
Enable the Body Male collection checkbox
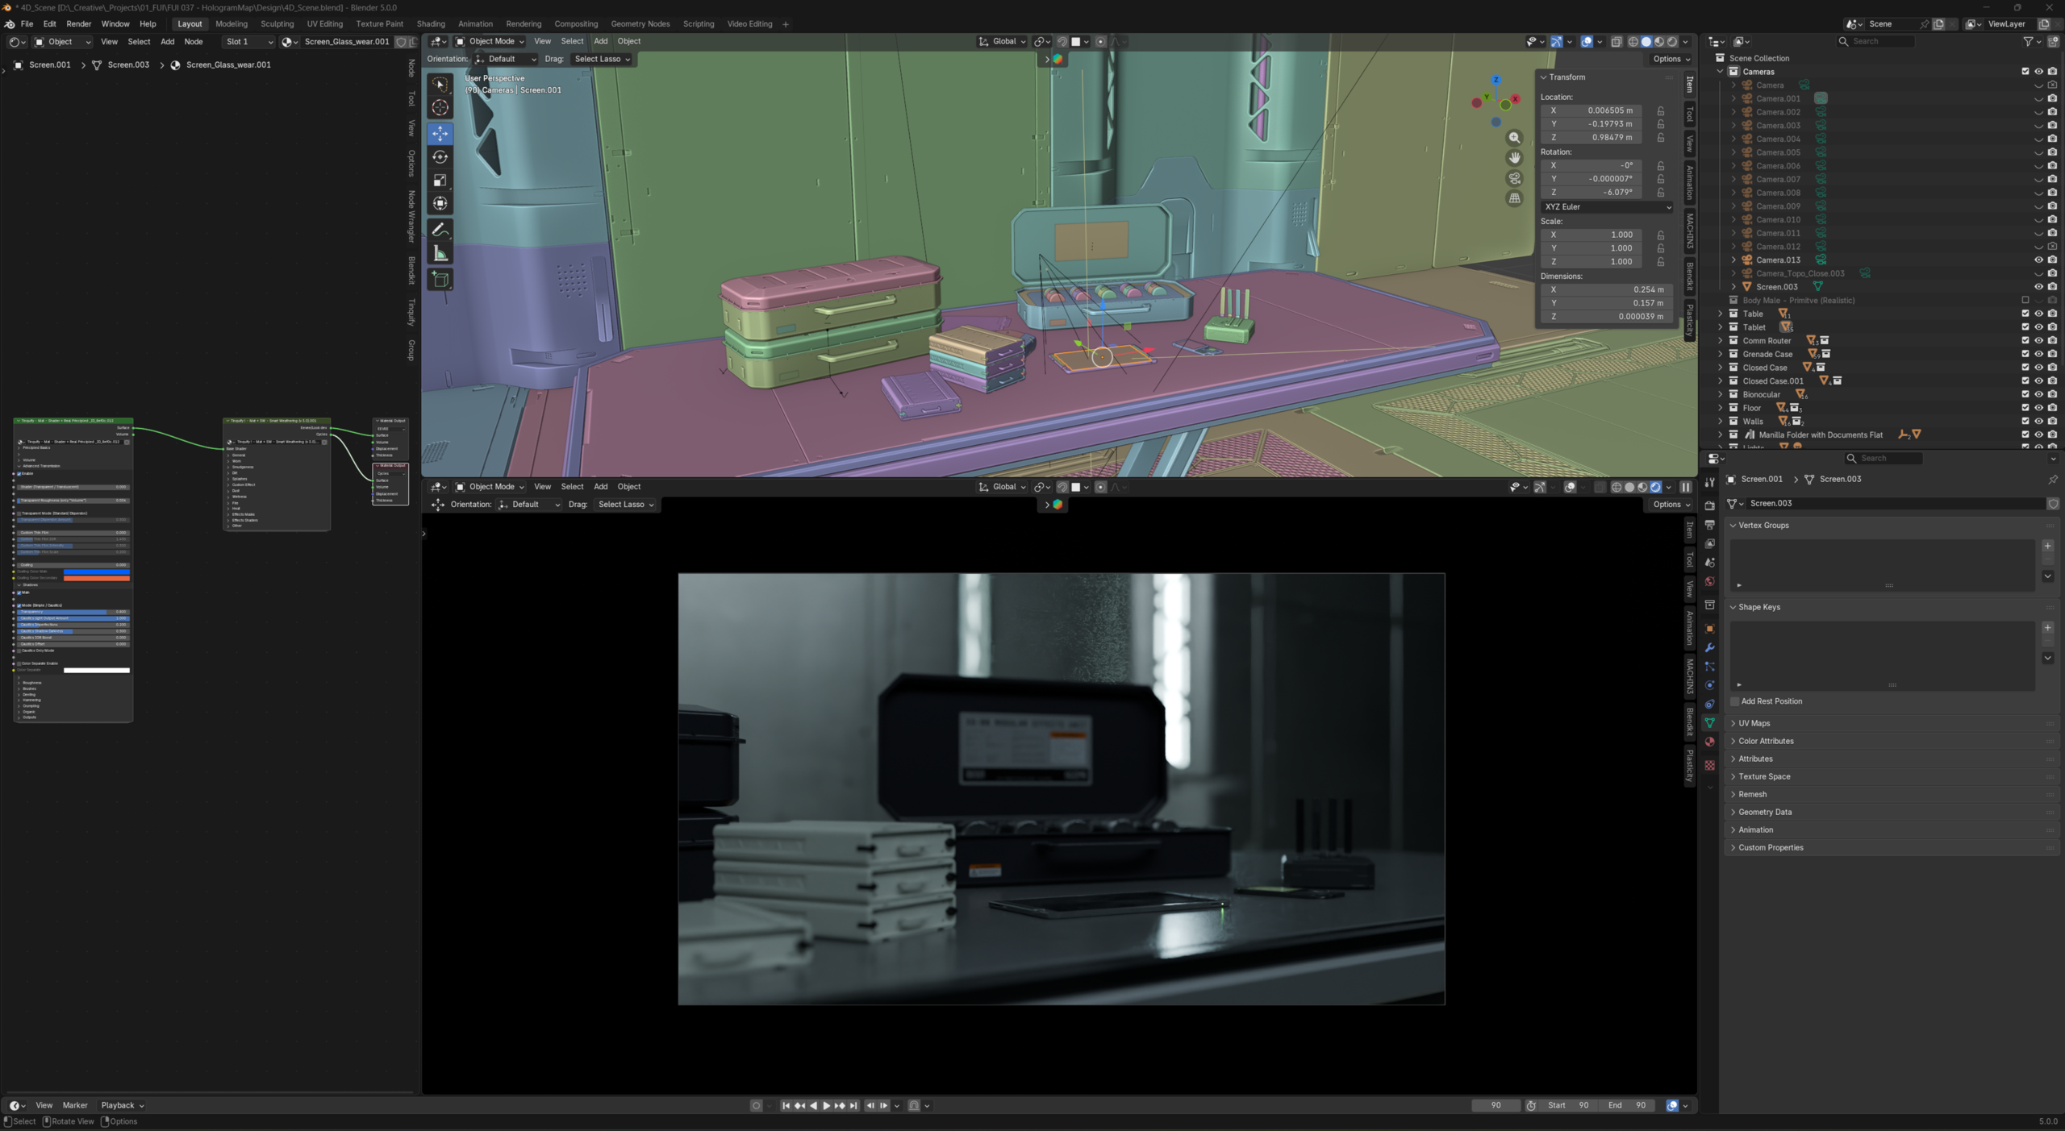click(2025, 300)
